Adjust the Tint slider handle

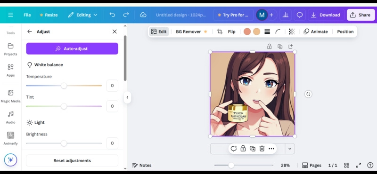tap(64, 106)
